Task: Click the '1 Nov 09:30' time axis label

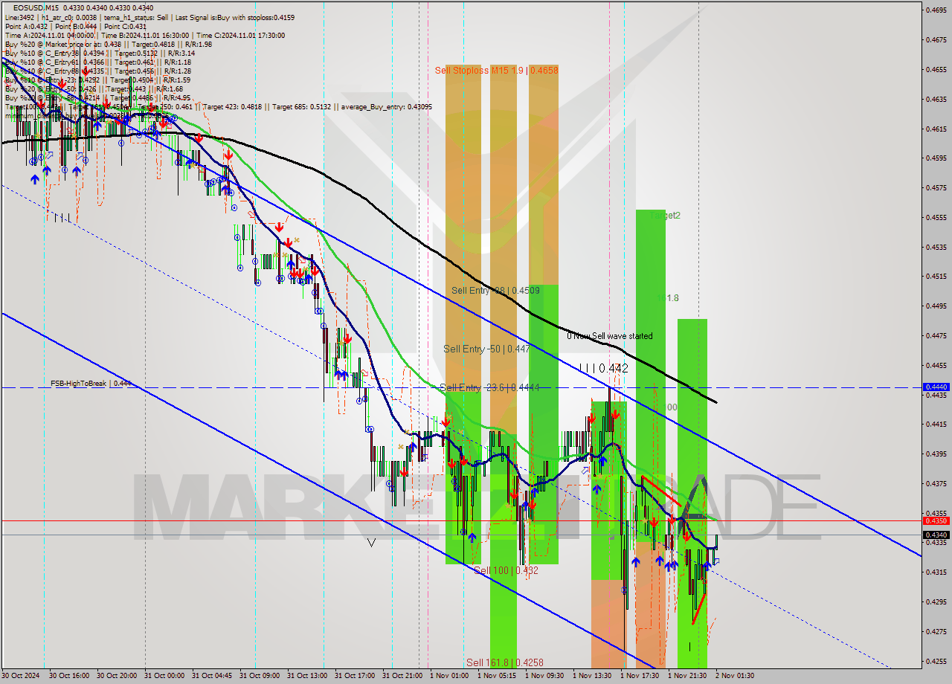Action: pos(544,676)
